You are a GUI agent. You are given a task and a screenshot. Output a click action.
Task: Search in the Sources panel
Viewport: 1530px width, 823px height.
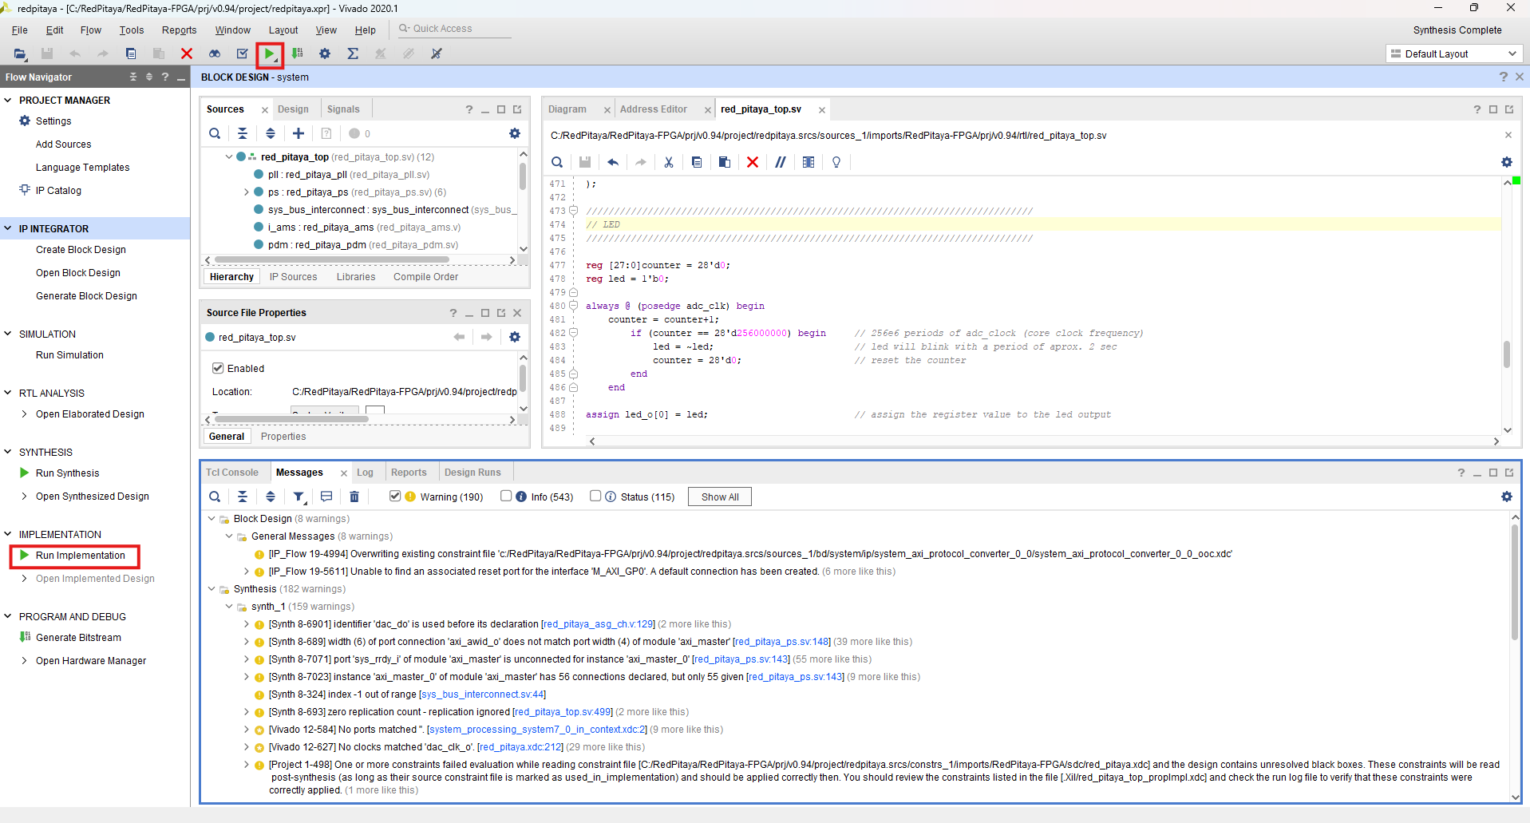tap(215, 133)
